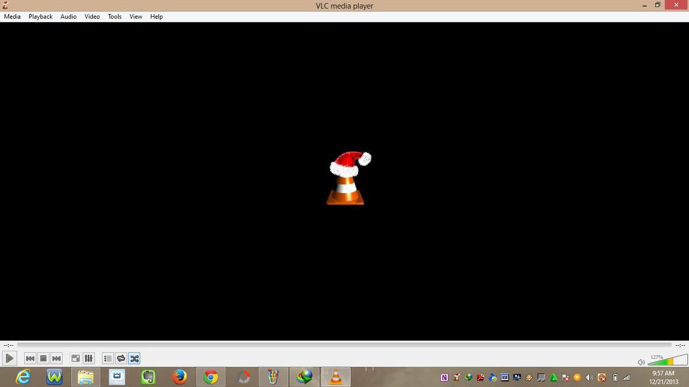Click the green triangle tray icon
Screen dimensions: 689x387
point(553,377)
